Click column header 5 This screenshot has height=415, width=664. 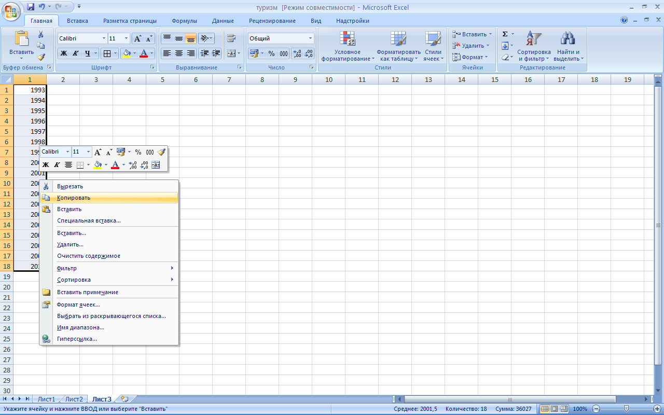click(162, 79)
